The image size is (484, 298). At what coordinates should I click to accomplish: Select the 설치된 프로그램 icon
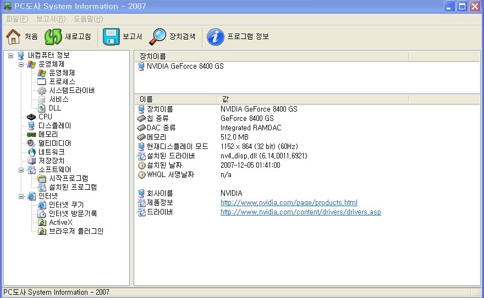click(x=42, y=187)
